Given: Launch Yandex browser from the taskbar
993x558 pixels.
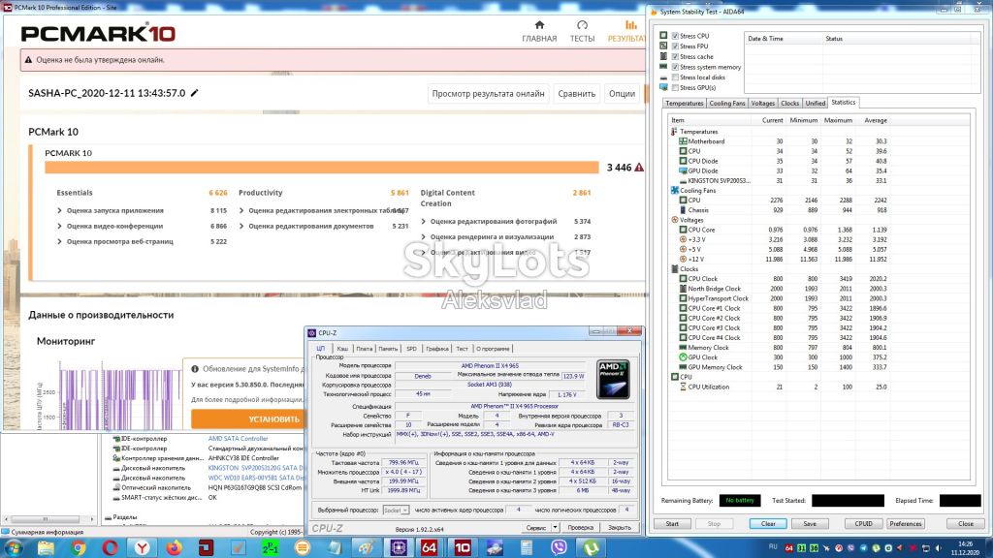Looking at the screenshot, I should click(x=142, y=547).
